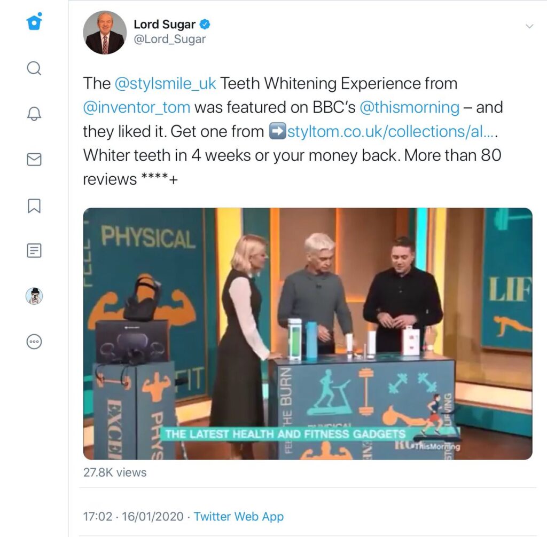
Task: Open your profile avatar in sidebar
Action: pos(34,296)
